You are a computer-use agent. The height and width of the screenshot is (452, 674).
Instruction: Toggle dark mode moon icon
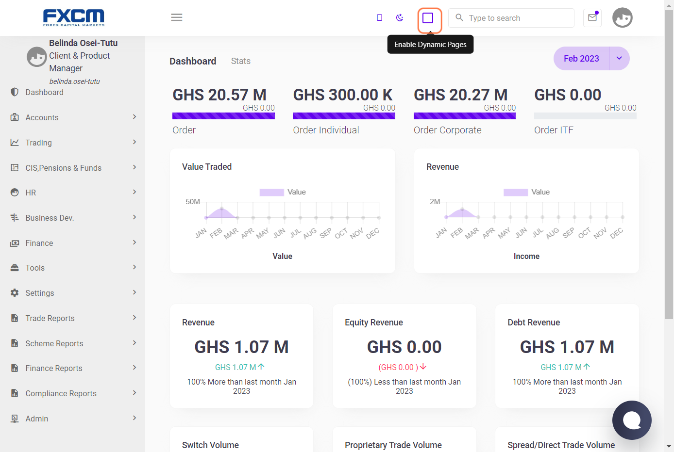[x=400, y=17]
